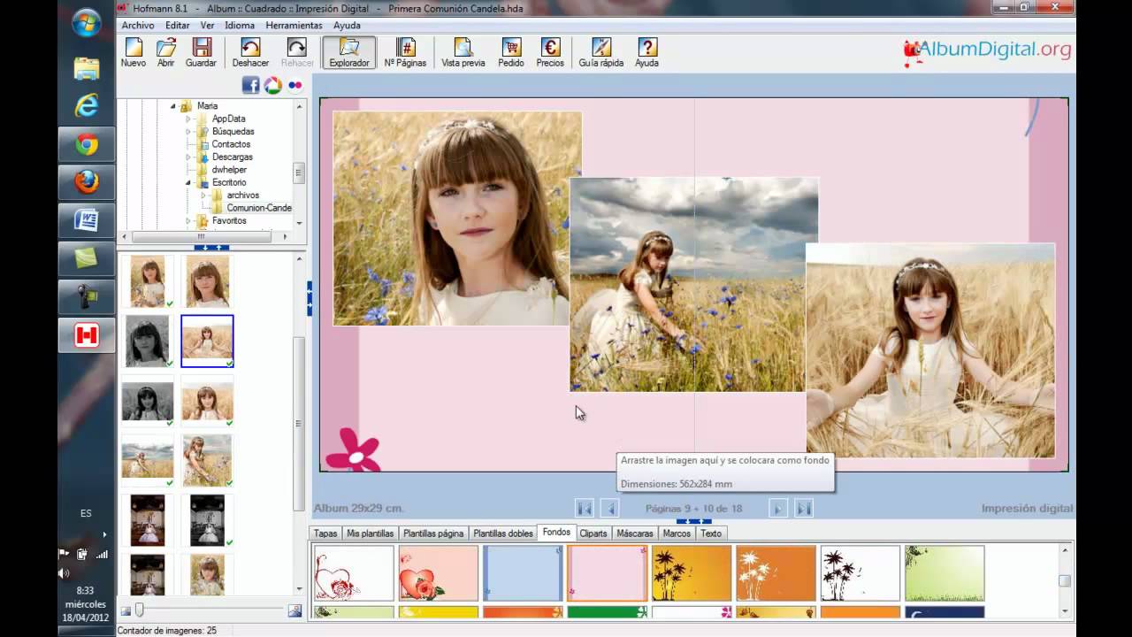Switch to the Plantillas página tab

tap(433, 533)
